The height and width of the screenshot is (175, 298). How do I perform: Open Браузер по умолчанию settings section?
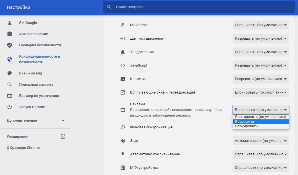click(x=39, y=96)
